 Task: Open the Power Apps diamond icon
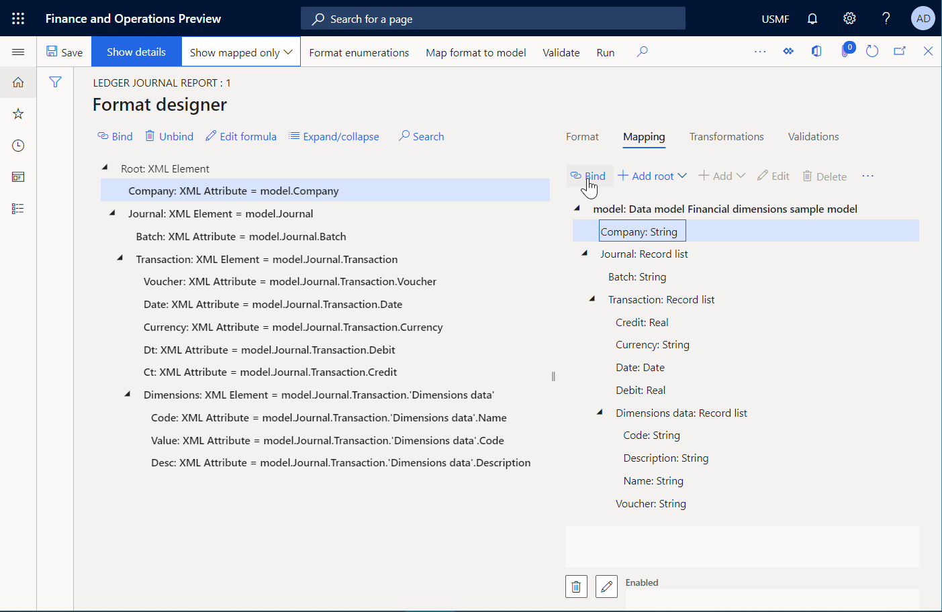click(788, 52)
